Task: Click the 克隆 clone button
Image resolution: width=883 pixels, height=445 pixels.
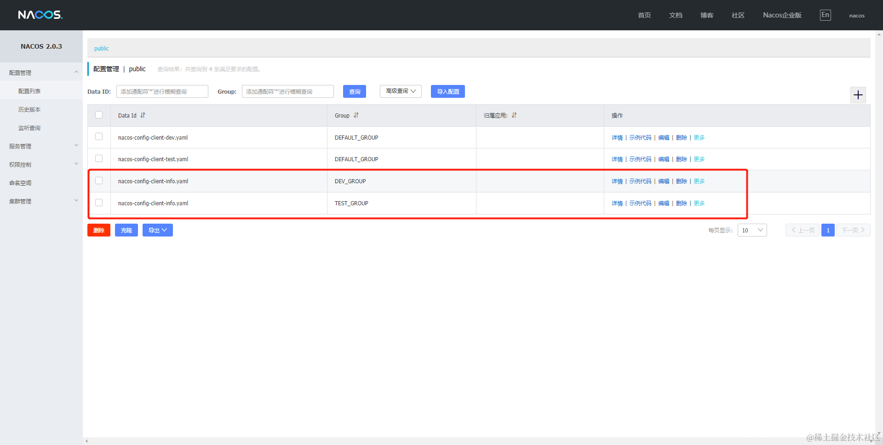Action: [x=126, y=230]
